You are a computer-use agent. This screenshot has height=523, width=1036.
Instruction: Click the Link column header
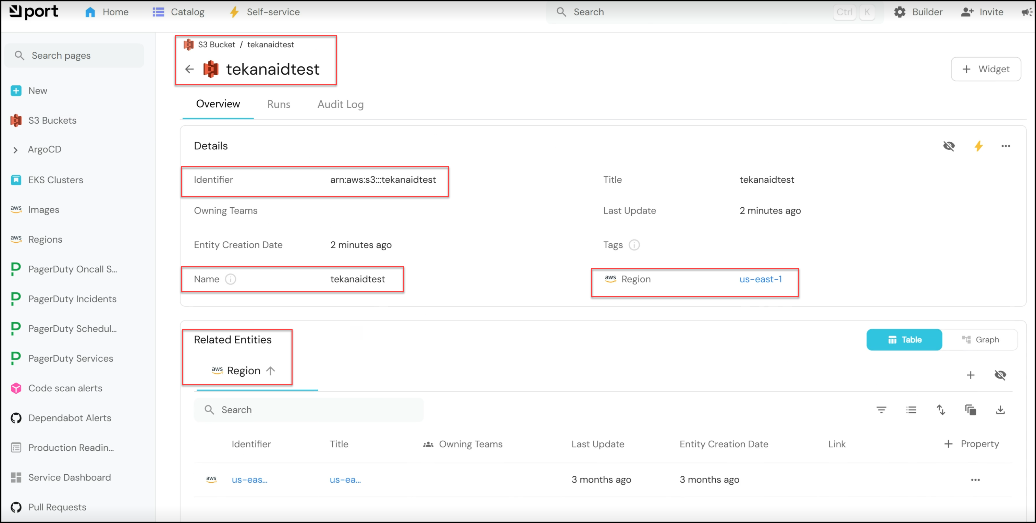837,444
